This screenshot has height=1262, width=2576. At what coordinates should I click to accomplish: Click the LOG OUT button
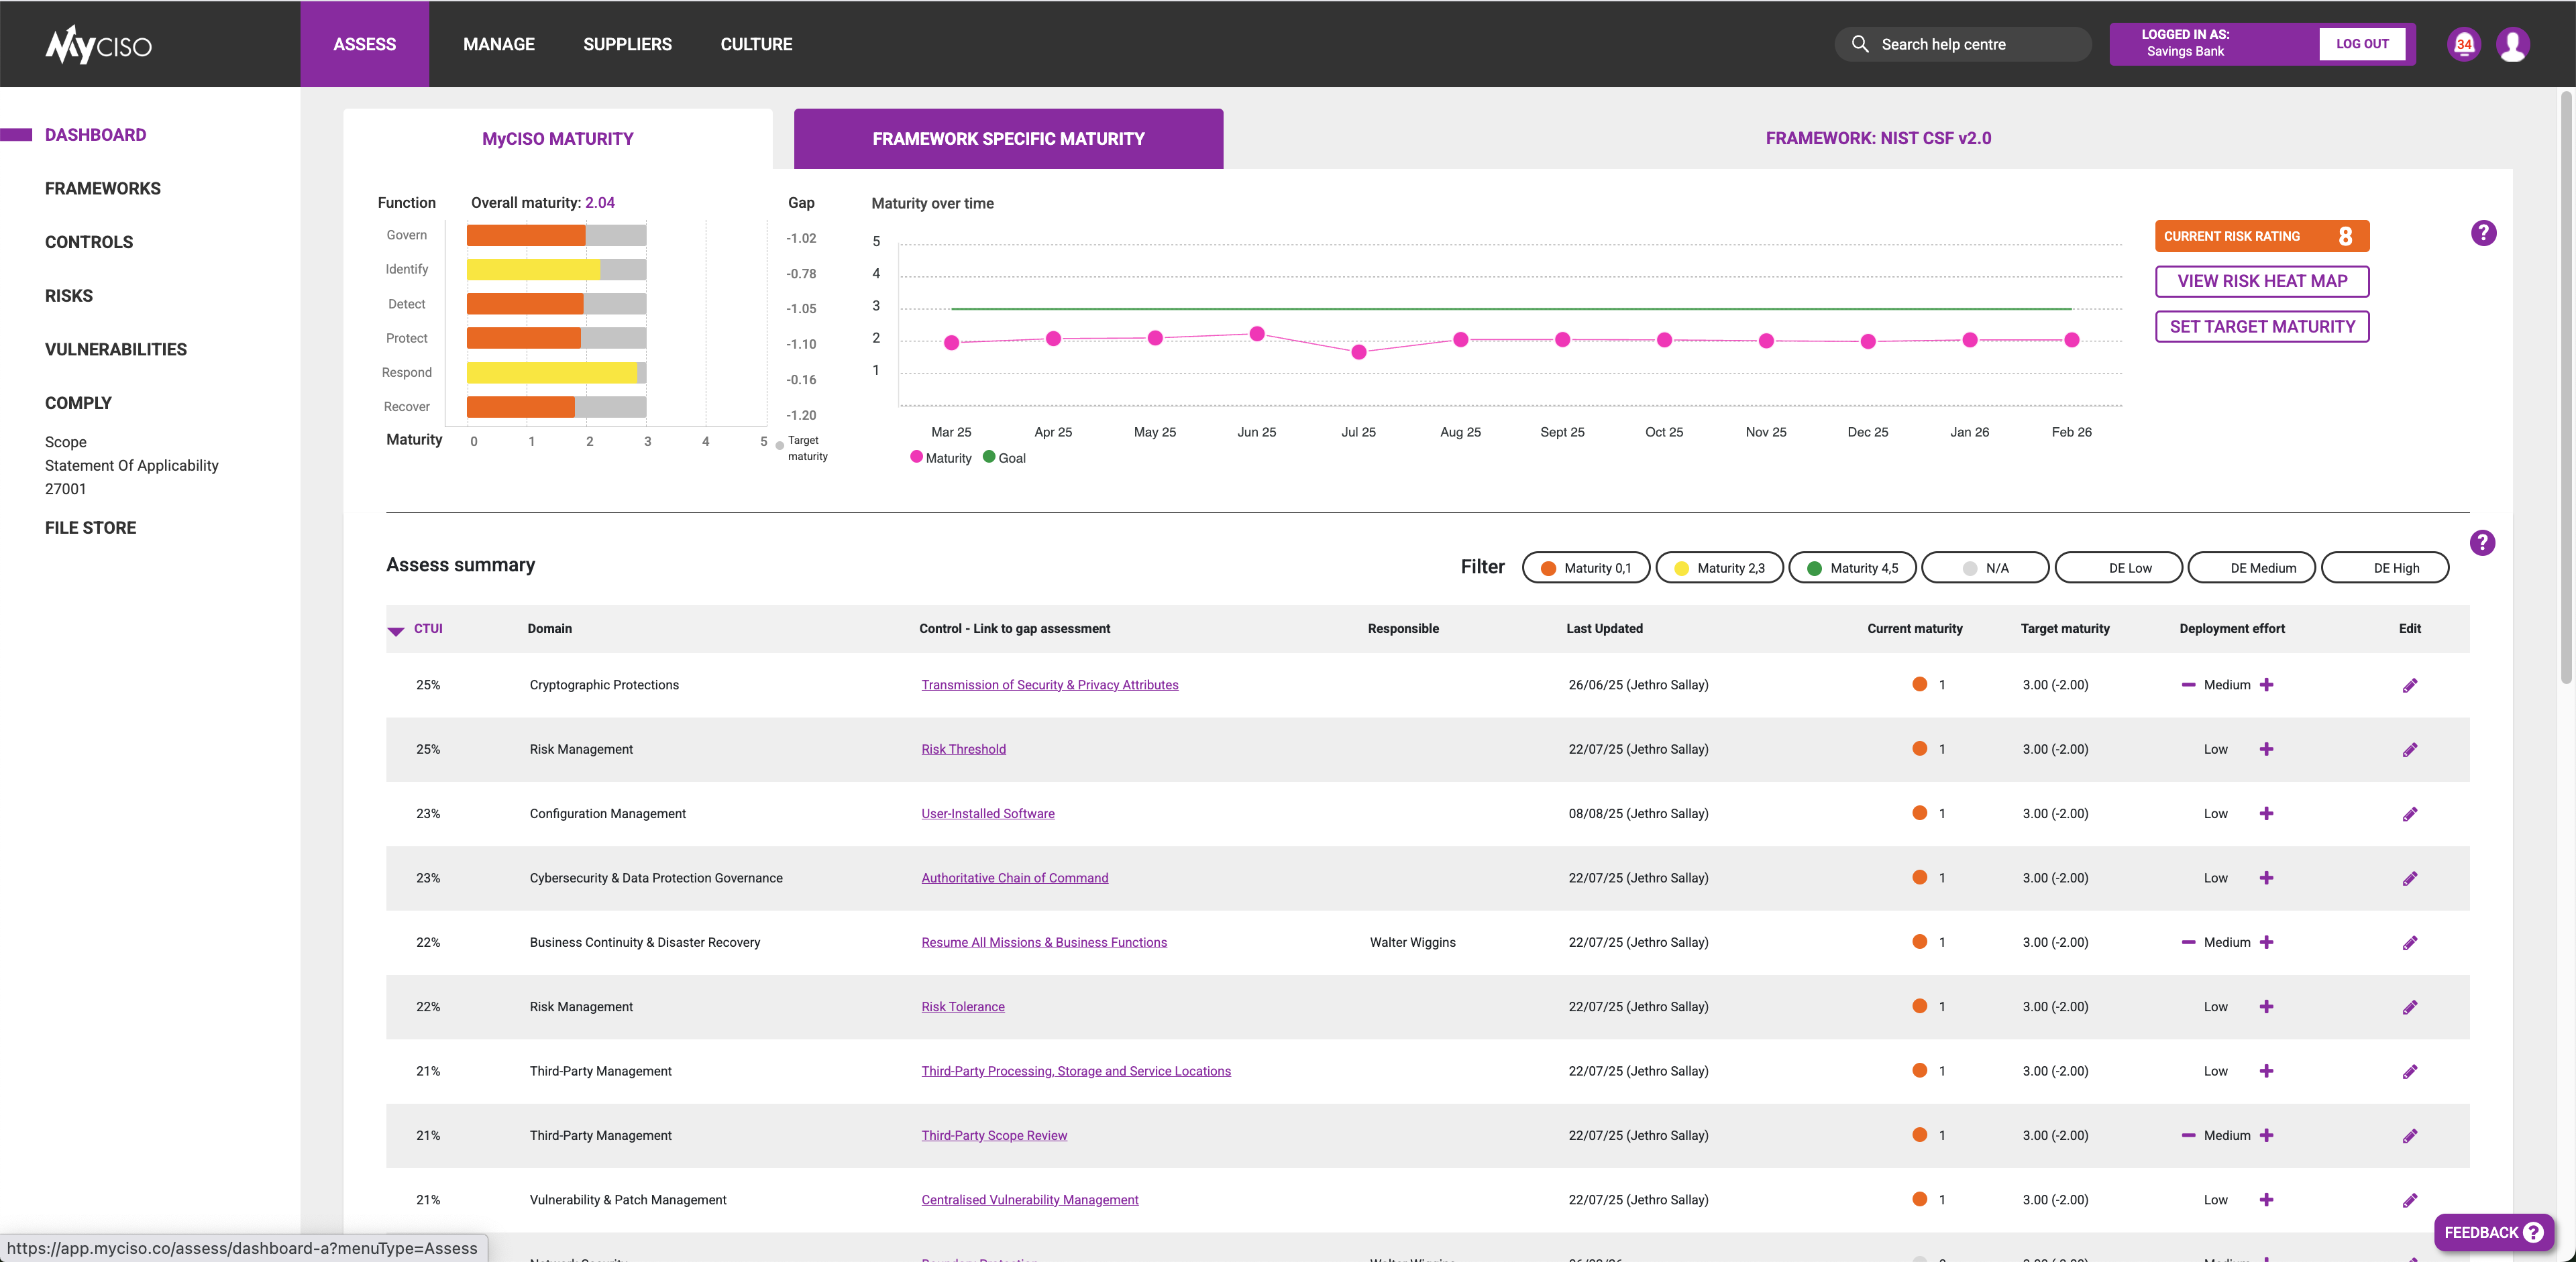[2362, 44]
